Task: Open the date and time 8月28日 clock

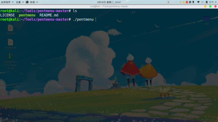Action: click(x=109, y=2)
